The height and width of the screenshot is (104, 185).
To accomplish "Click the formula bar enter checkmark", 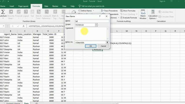I will tap(18, 26).
